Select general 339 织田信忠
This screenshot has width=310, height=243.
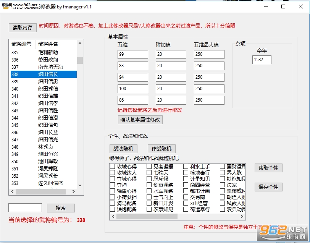[44, 82]
